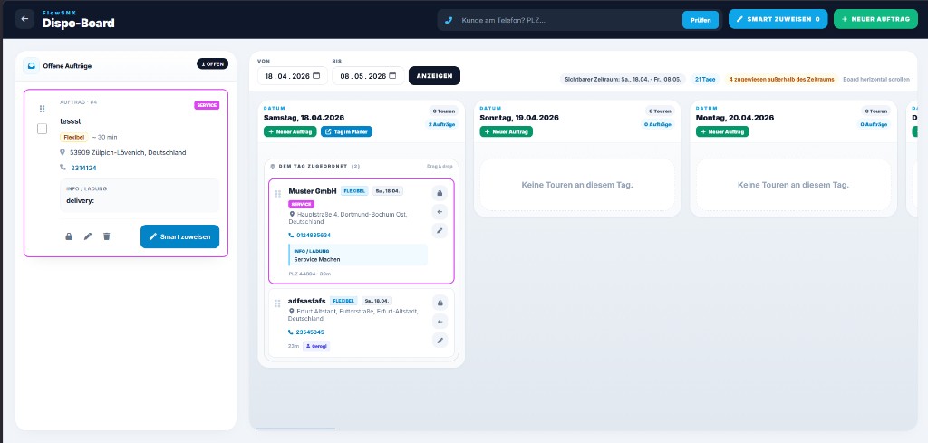Viewport: 928px width, 443px height.
Task: Click Prüfen button
Action: [701, 20]
